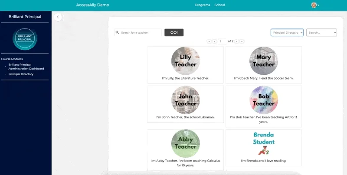Expand the Principal Directory dropdown
This screenshot has height=175, width=347.
click(287, 32)
